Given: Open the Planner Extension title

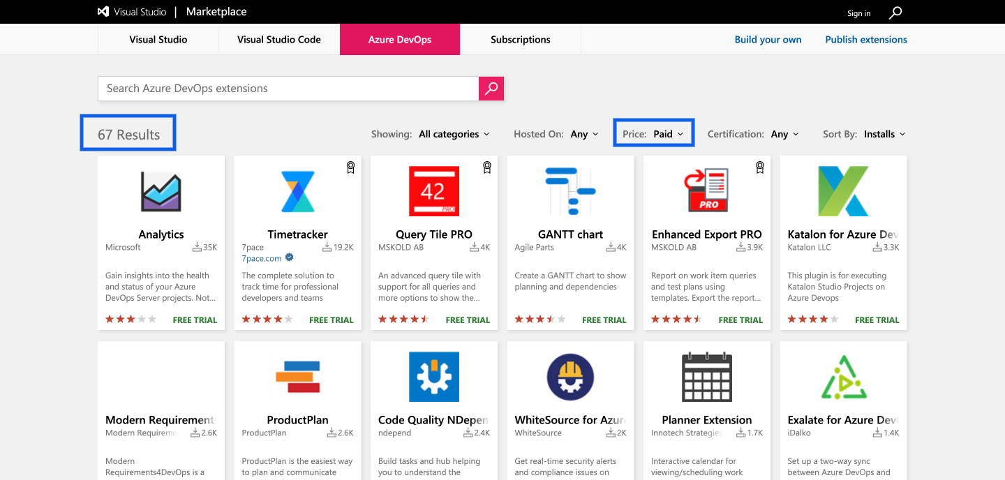Looking at the screenshot, I should (706, 420).
